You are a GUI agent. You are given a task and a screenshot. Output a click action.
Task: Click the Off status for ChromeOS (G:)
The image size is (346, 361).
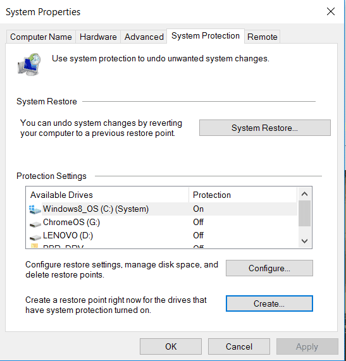pyautogui.click(x=199, y=222)
